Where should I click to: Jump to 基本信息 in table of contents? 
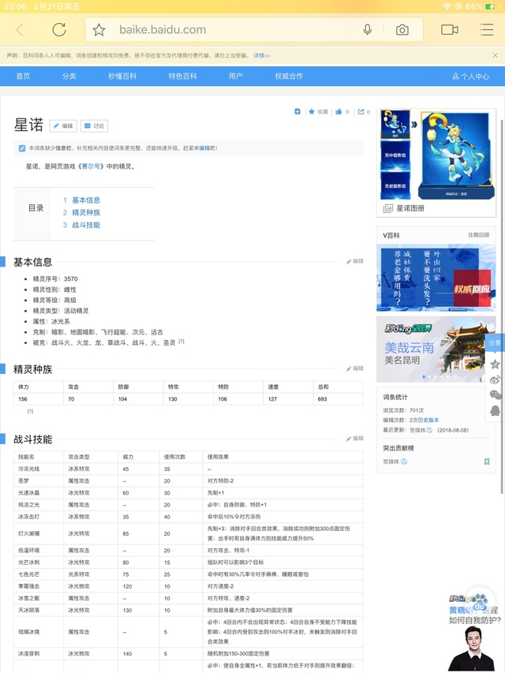pyautogui.click(x=86, y=200)
